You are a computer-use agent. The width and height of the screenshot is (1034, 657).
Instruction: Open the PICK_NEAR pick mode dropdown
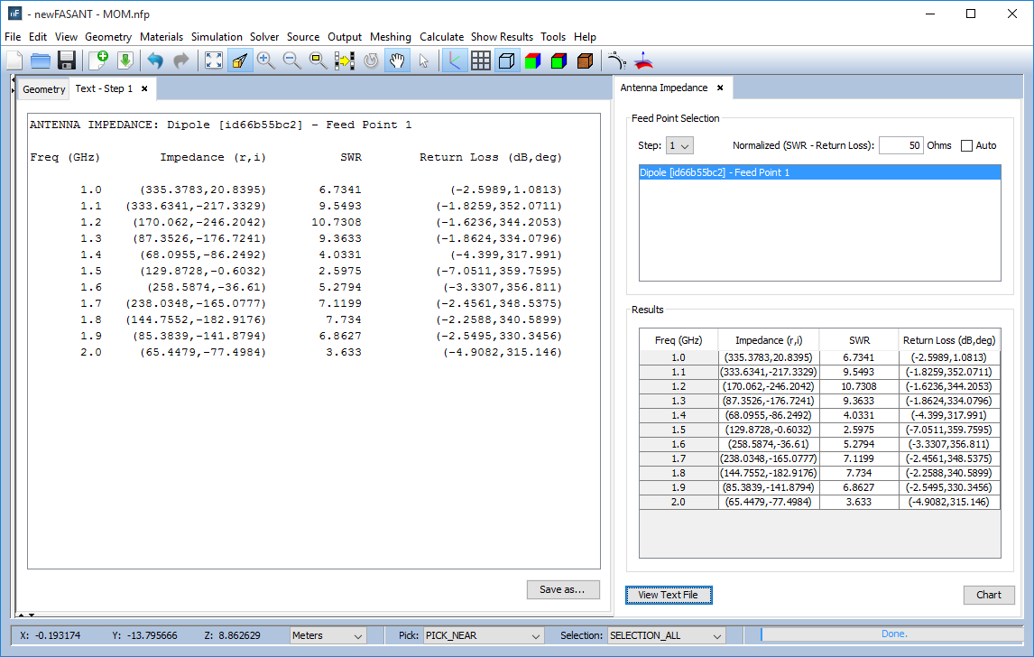tap(483, 635)
